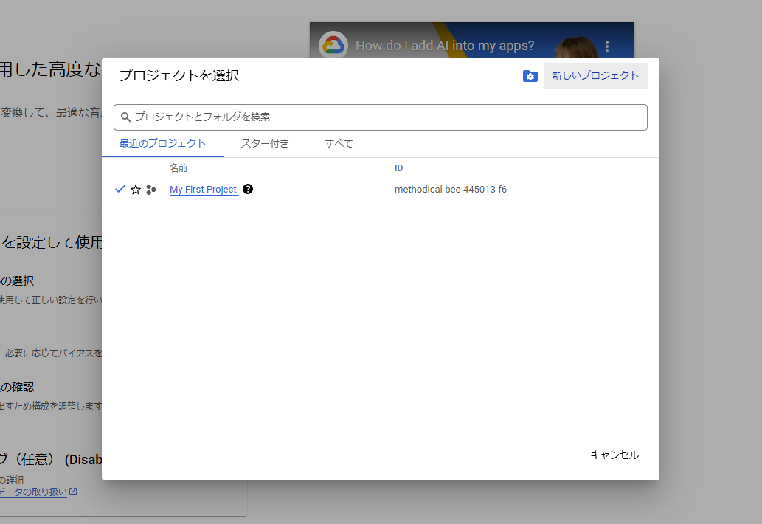Open the project picker settings gear
This screenshot has height=524, width=762.
click(x=530, y=76)
